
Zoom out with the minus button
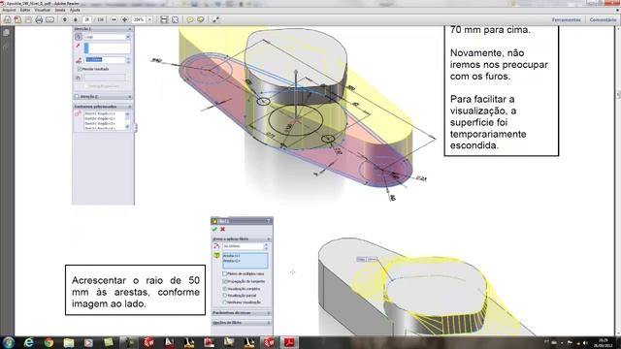(114, 19)
